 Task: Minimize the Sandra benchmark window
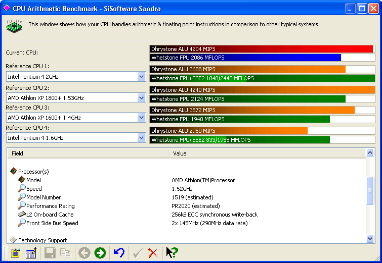point(350,9)
